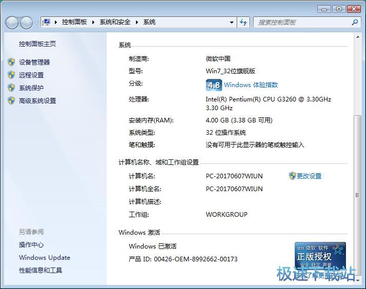Click the Back navigation arrow button

click(x=12, y=23)
